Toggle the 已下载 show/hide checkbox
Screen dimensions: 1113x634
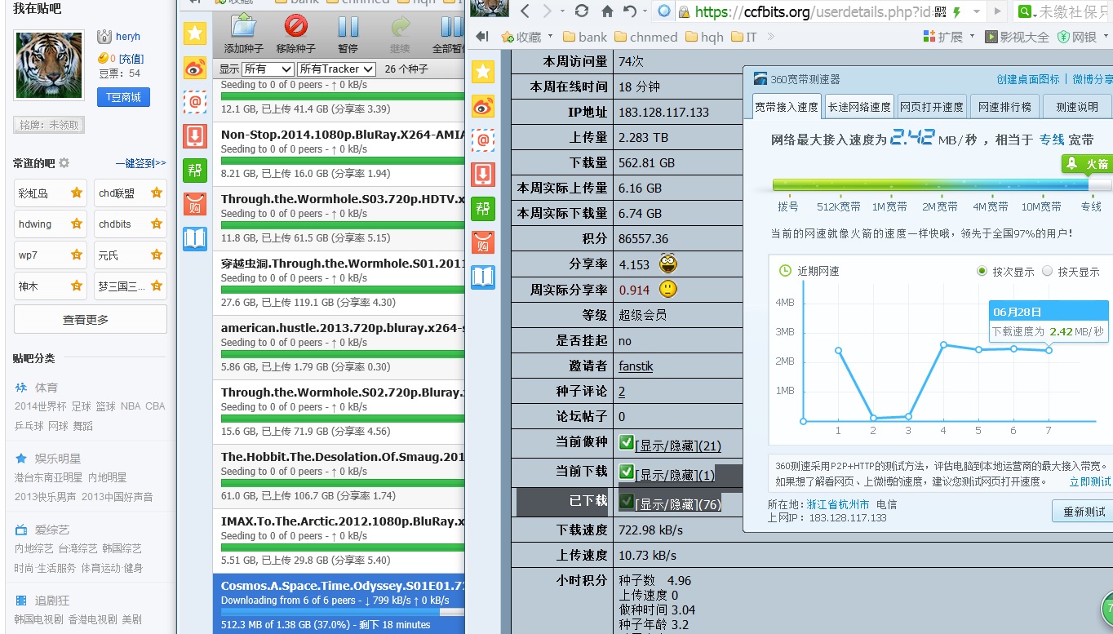pos(627,501)
